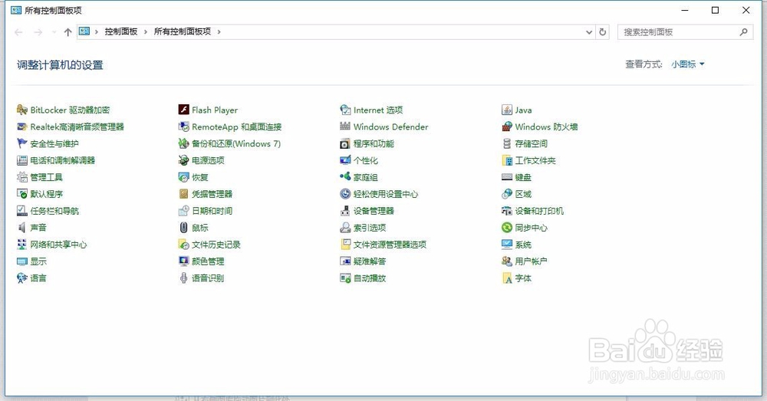The height and width of the screenshot is (401, 767).
Task: Open the 语音识别 microphone icon
Action: pos(183,278)
